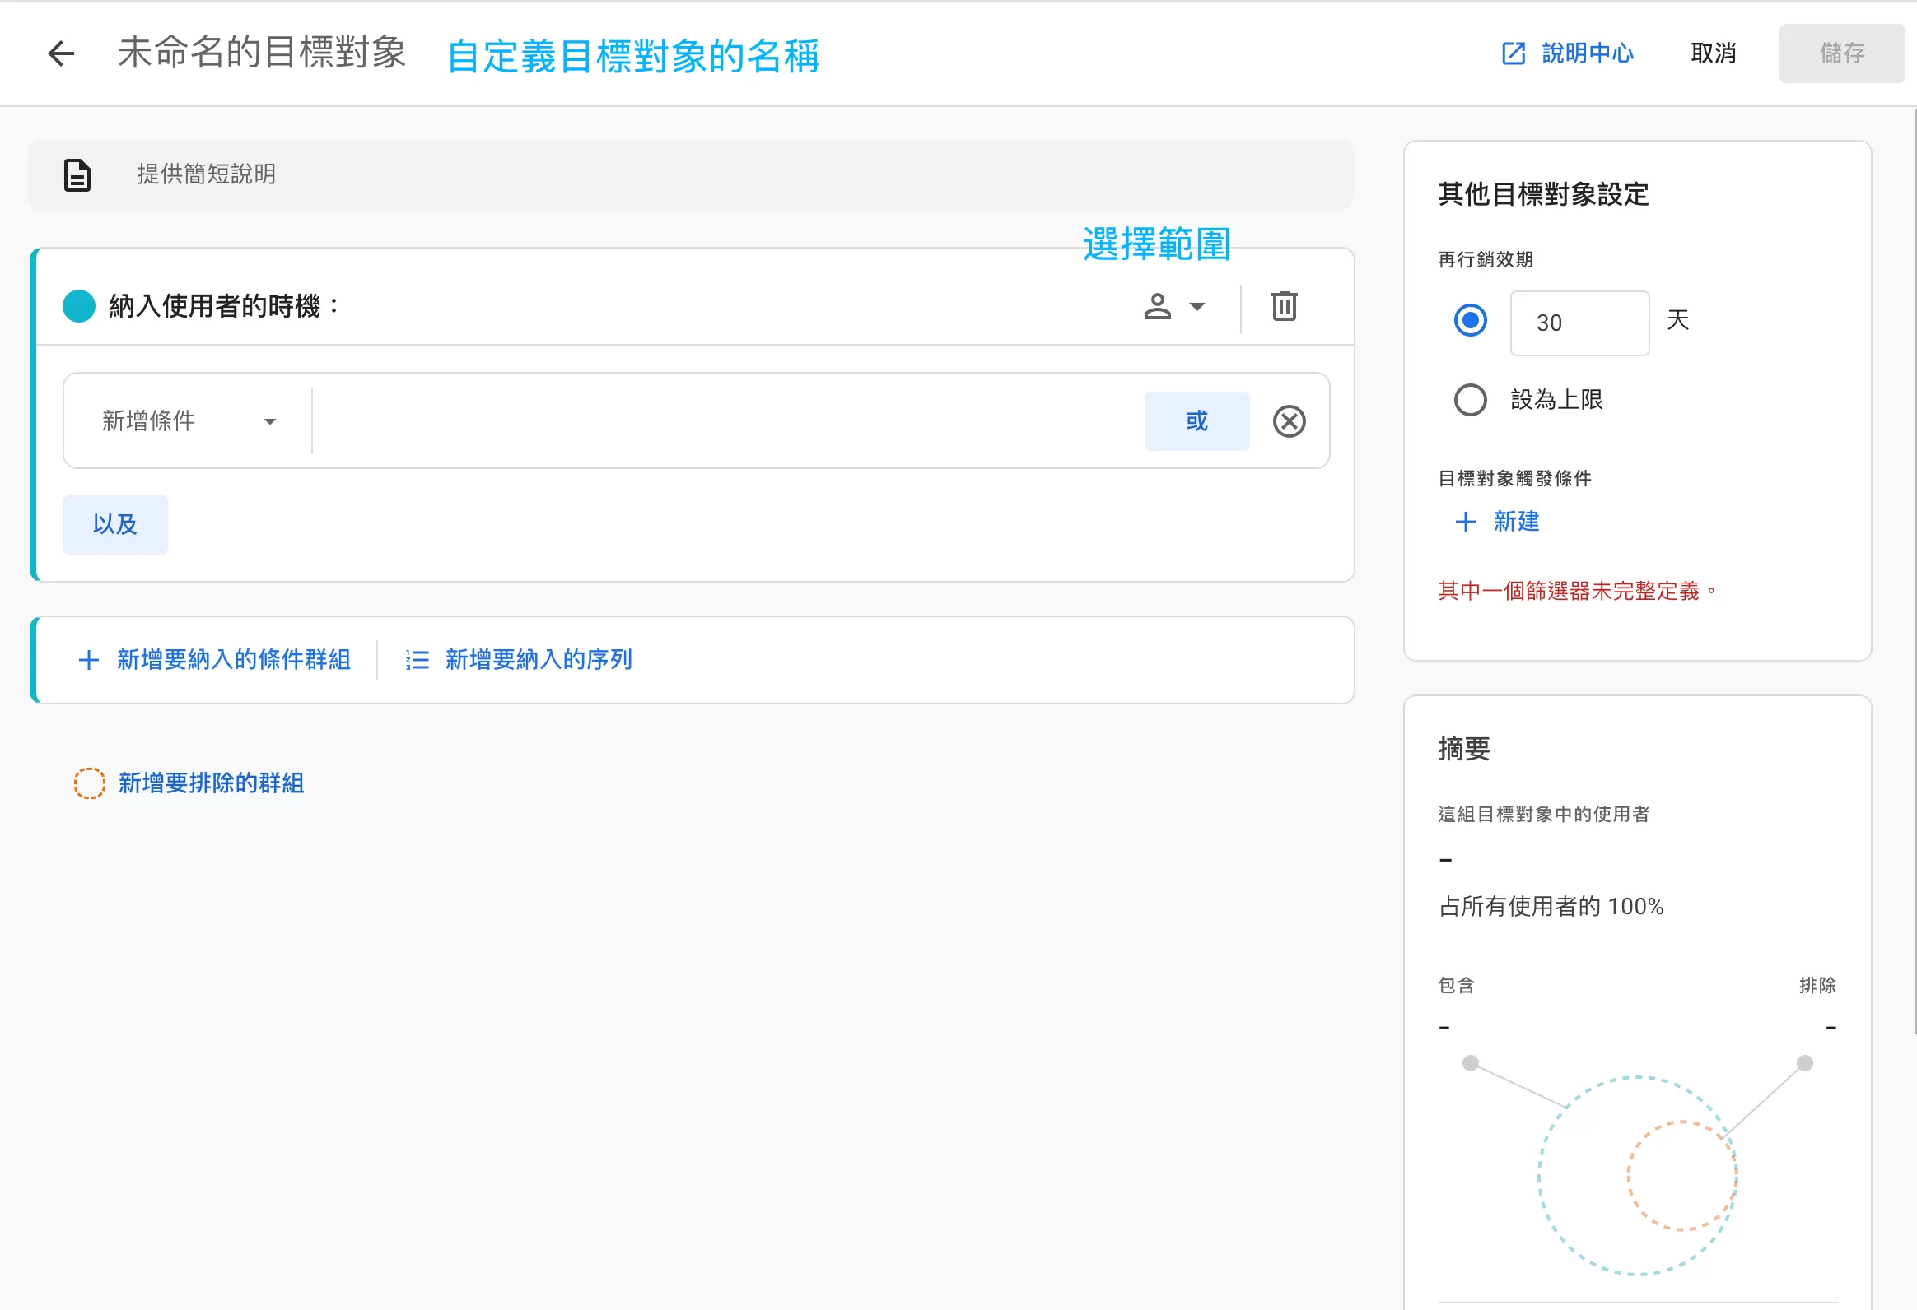Click the 再行銷效期 label
Screen dimensions: 1917x1310
point(1486,260)
